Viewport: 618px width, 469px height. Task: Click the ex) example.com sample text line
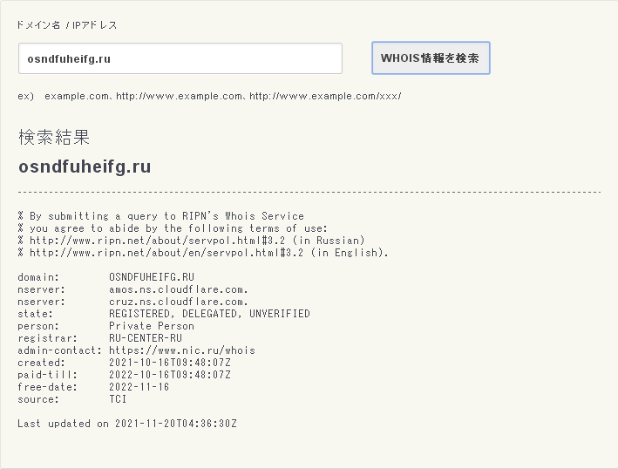(x=209, y=96)
